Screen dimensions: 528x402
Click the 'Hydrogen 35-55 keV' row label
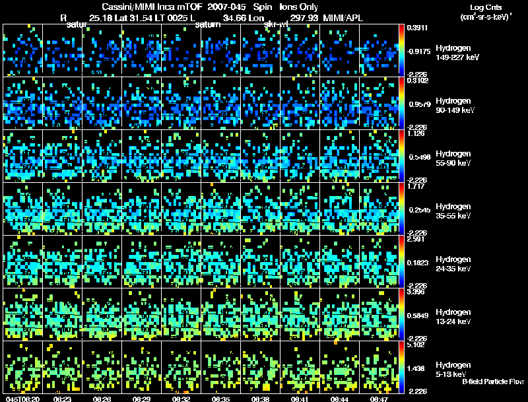tap(453, 211)
